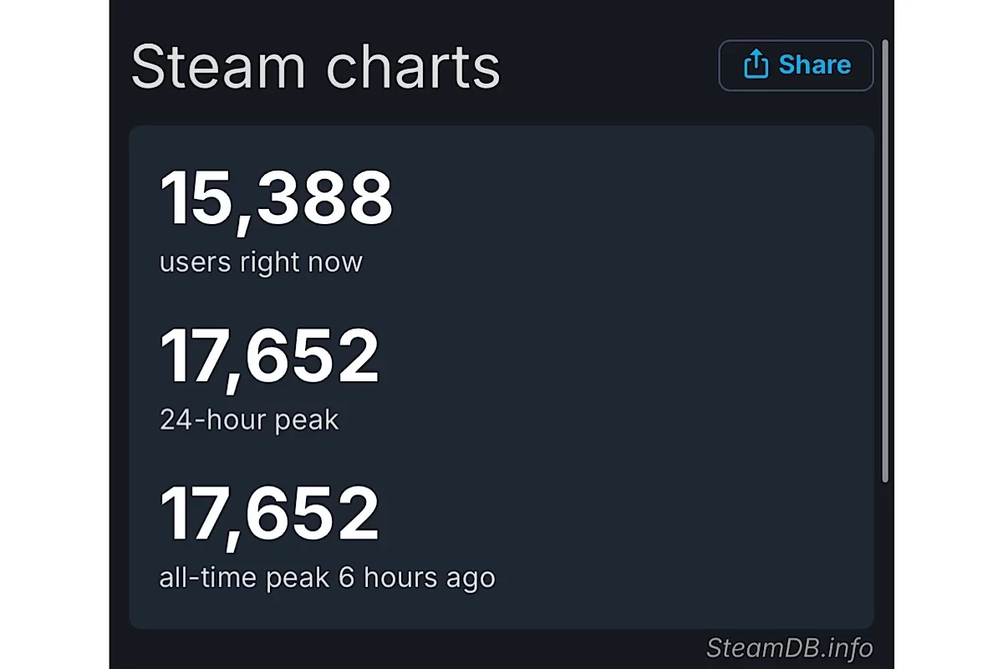Click the share arrow icon
The width and height of the screenshot is (1003, 669).
756,64
